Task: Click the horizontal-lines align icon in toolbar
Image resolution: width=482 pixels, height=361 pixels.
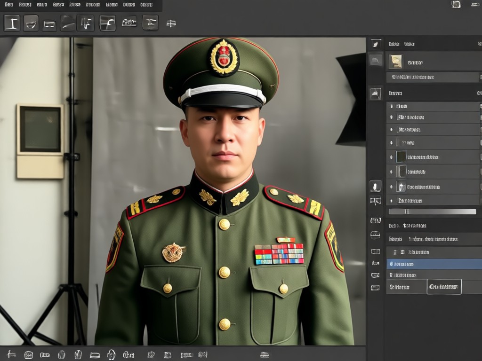Action: pos(171,24)
